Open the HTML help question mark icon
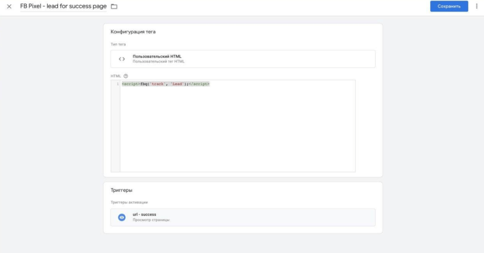 [x=126, y=76]
